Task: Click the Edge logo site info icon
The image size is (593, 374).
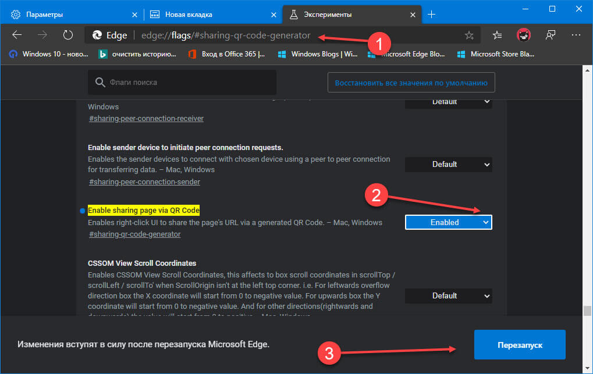Action: point(97,35)
